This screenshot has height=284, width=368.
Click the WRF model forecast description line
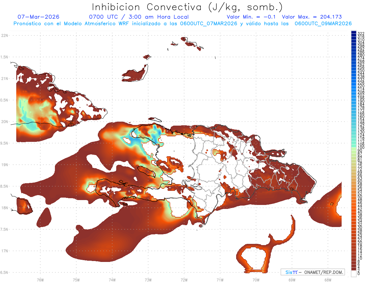pos(182,24)
